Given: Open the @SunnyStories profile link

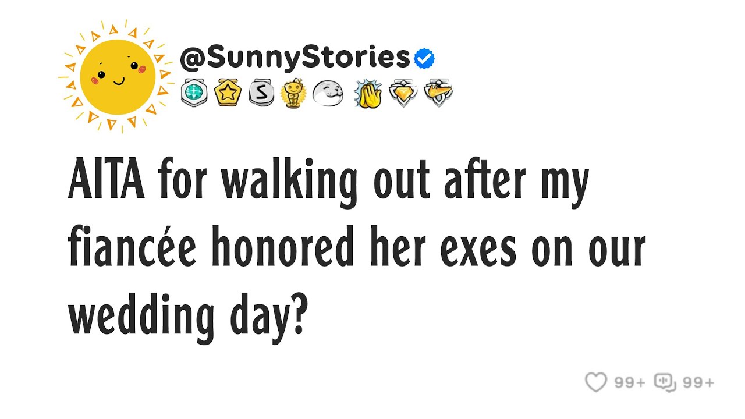Looking at the screenshot, I should (x=295, y=58).
